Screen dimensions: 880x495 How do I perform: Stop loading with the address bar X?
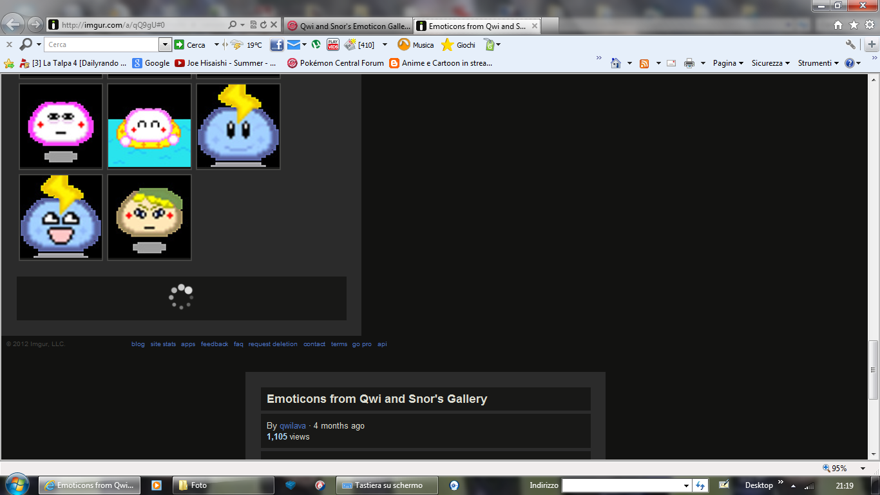tap(274, 24)
